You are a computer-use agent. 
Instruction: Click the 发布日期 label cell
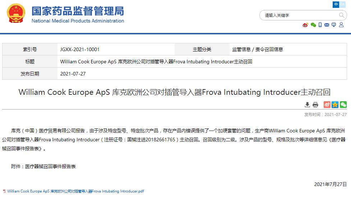click(x=30, y=74)
